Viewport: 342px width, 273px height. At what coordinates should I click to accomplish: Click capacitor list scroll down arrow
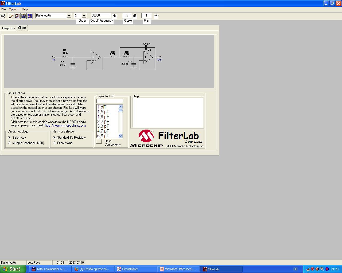[120, 136]
